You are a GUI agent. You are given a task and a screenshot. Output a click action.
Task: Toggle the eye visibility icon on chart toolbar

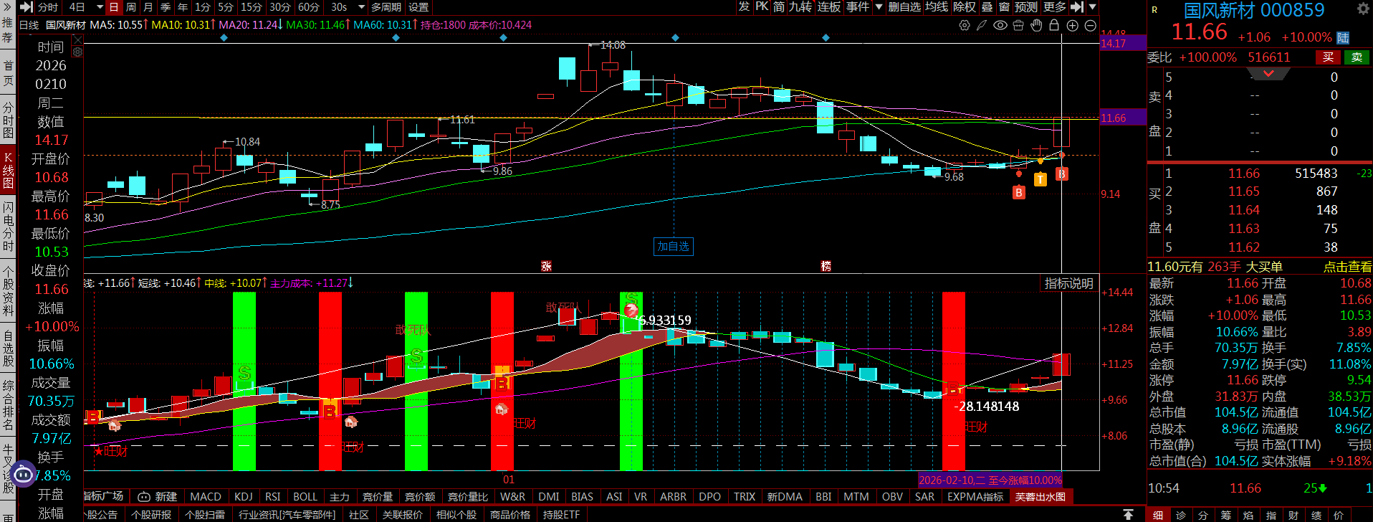1000,25
